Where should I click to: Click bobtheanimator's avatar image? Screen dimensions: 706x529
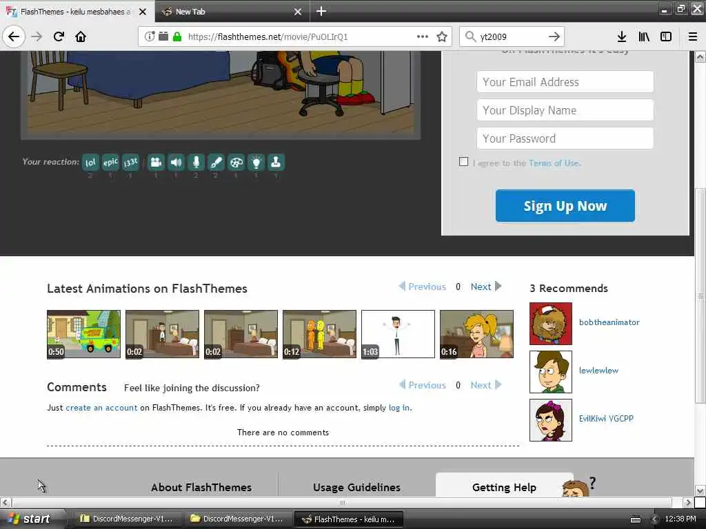point(551,324)
